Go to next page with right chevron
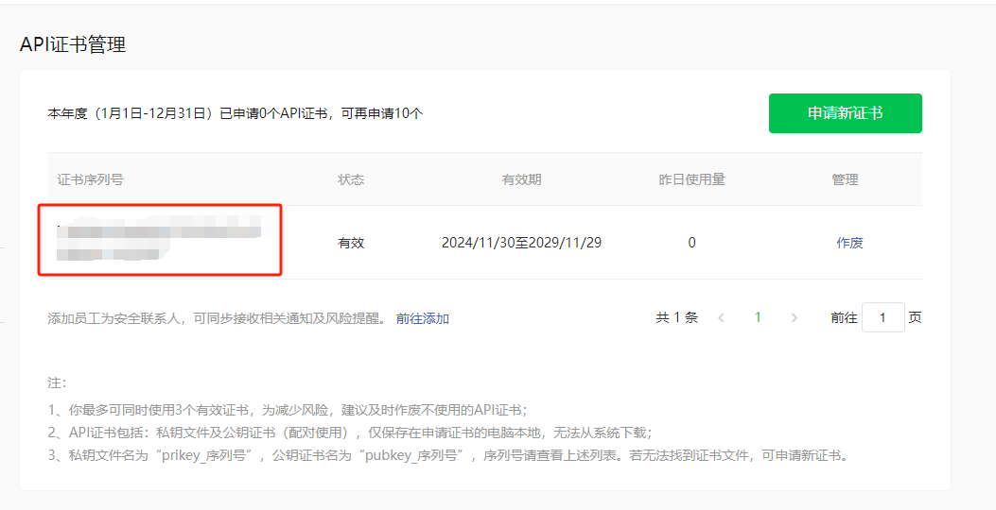This screenshot has height=510, width=996. [x=794, y=317]
